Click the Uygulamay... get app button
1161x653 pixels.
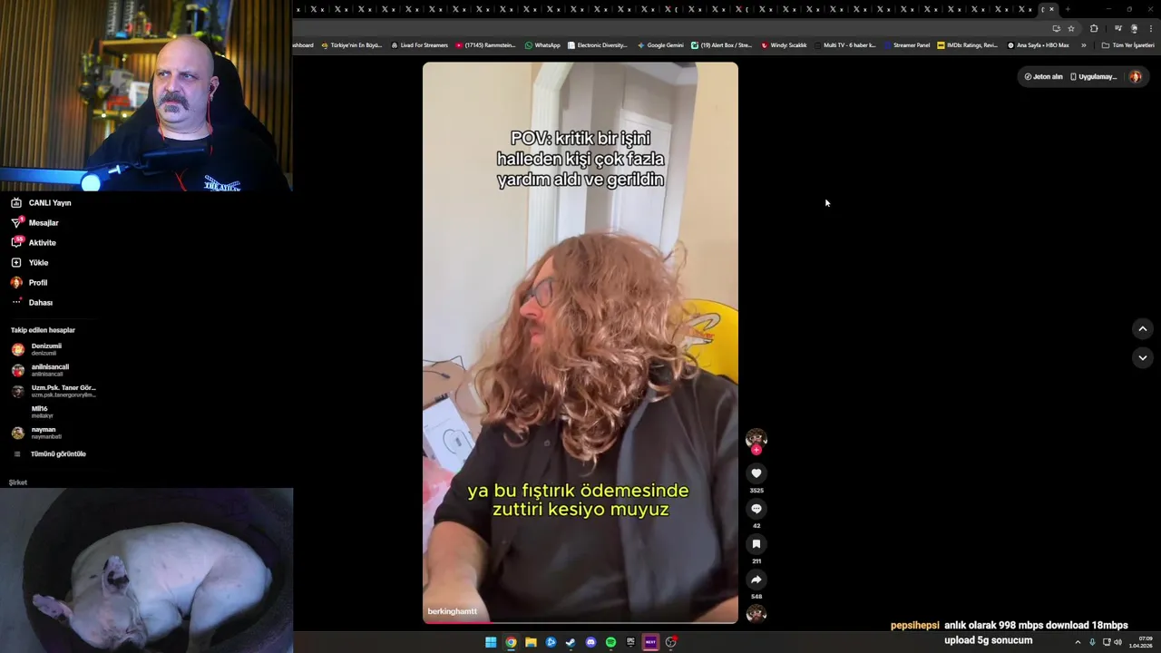click(x=1093, y=77)
